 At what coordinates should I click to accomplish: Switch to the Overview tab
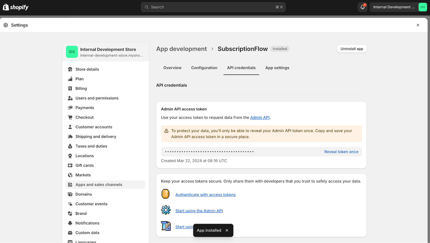point(172,68)
